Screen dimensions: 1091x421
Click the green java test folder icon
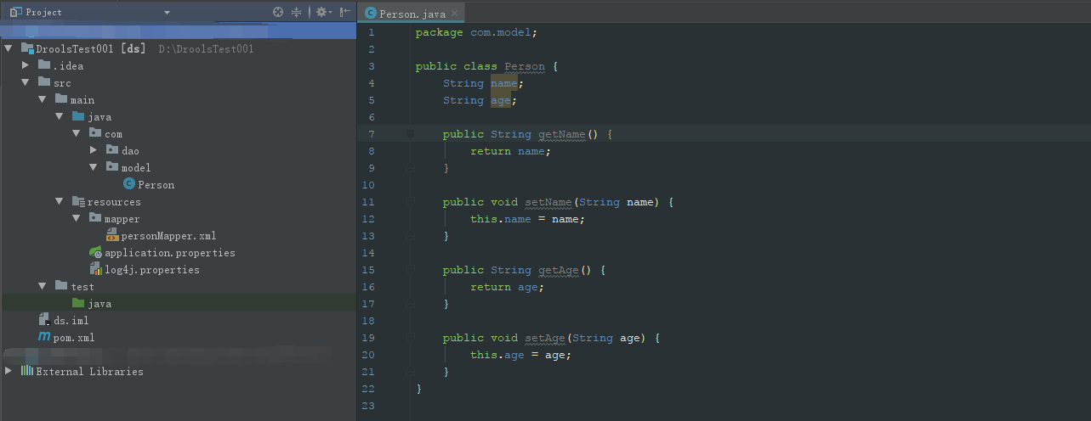(77, 303)
